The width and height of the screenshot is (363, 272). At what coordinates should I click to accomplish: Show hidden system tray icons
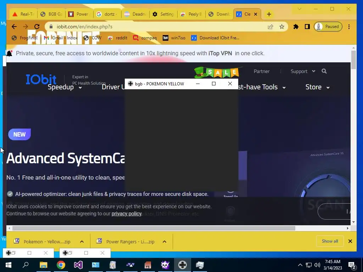[x=300, y=265]
